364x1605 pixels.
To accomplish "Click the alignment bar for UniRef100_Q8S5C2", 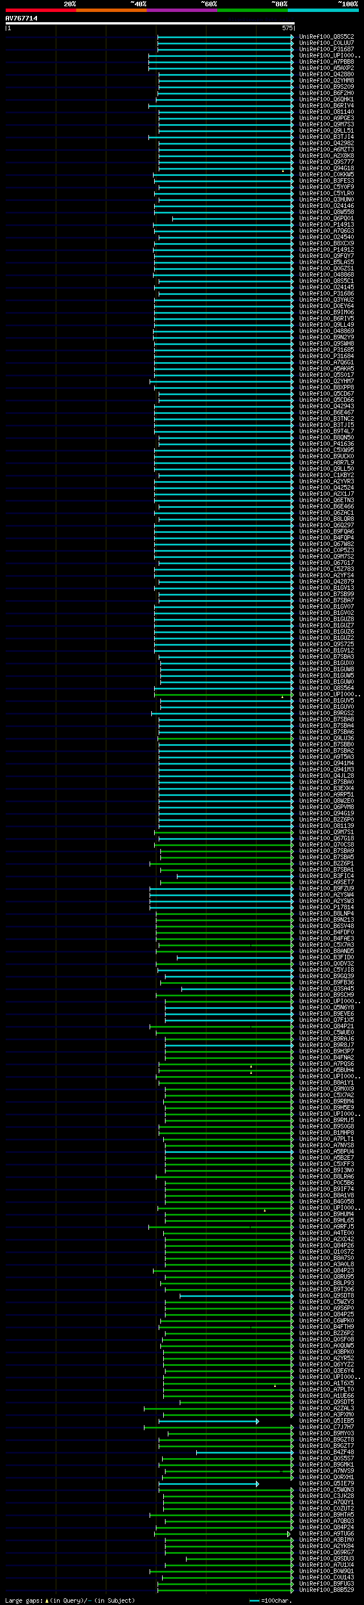I will 225,37.
